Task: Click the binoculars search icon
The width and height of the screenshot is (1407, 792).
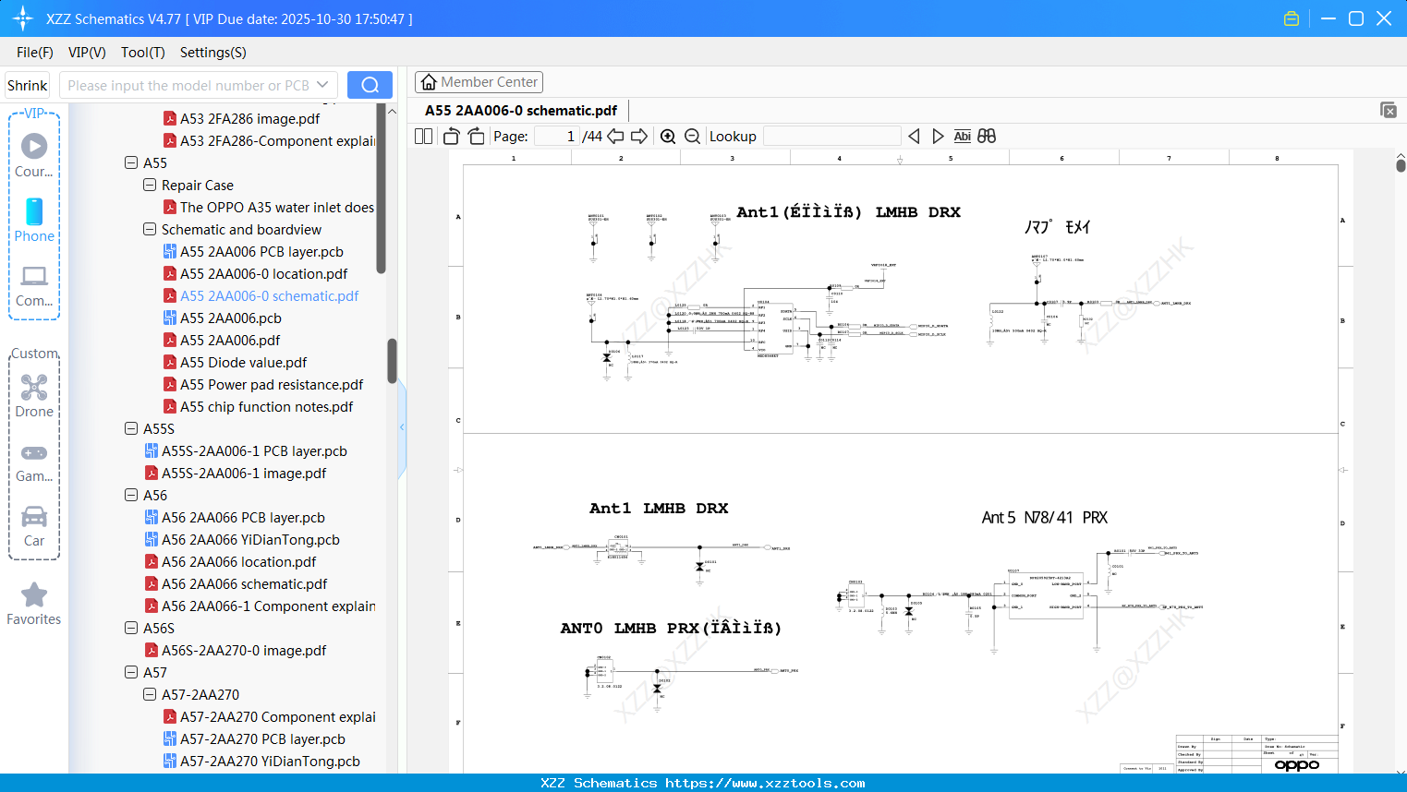Action: point(987,137)
